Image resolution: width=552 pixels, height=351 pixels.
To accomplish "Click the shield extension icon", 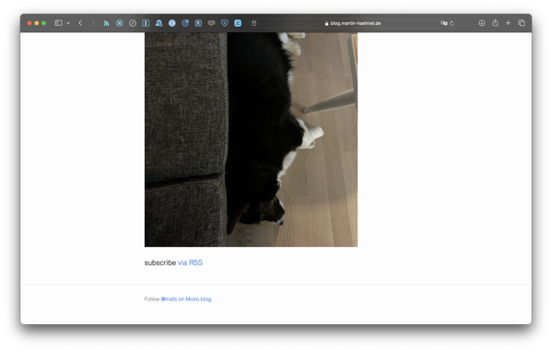I will coord(225,23).
